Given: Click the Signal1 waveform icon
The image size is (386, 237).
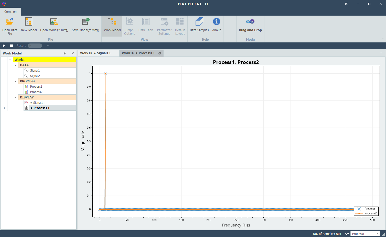Looking at the screenshot, I should pyautogui.click(x=26, y=71).
